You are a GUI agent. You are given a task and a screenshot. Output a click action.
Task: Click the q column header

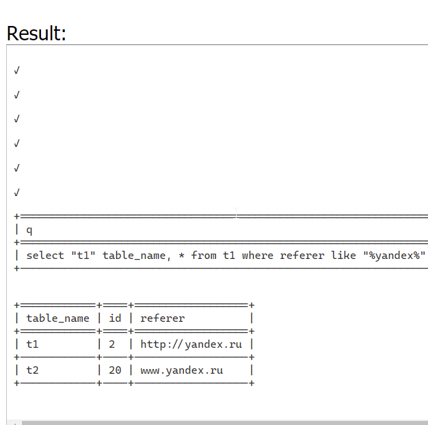[x=29, y=230]
